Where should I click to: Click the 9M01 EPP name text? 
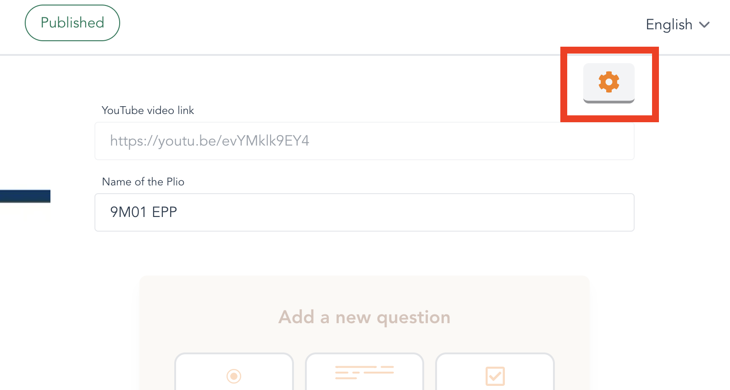pos(144,212)
